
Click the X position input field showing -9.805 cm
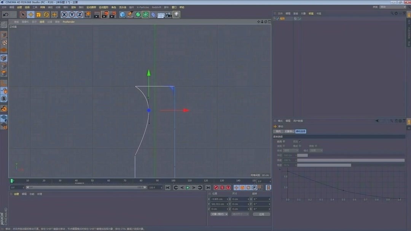pos(219,199)
